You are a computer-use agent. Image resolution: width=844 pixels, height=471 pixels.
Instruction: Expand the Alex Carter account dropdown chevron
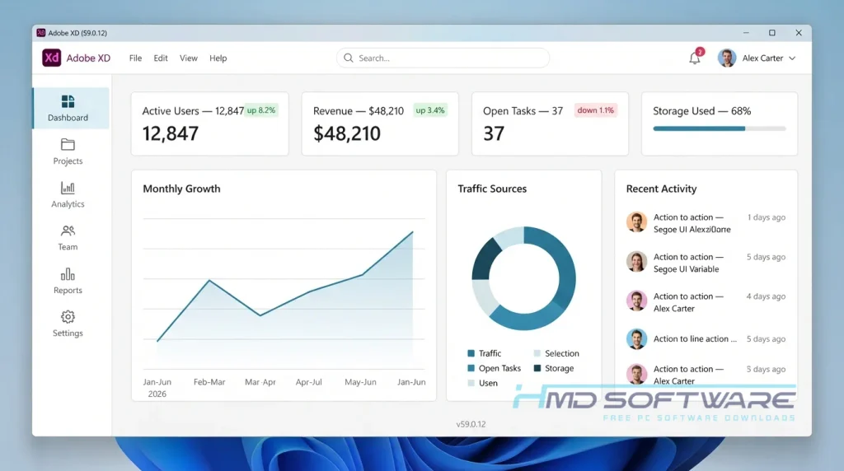pyautogui.click(x=792, y=58)
